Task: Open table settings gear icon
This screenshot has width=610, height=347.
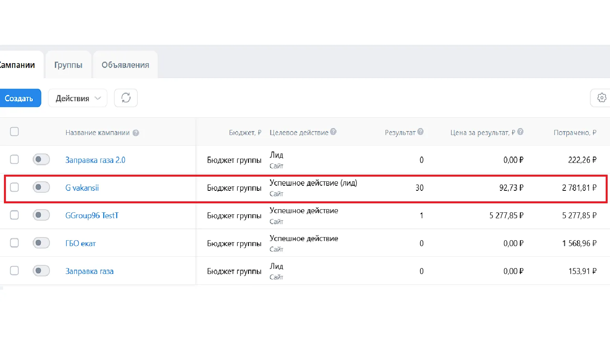Action: pyautogui.click(x=601, y=98)
